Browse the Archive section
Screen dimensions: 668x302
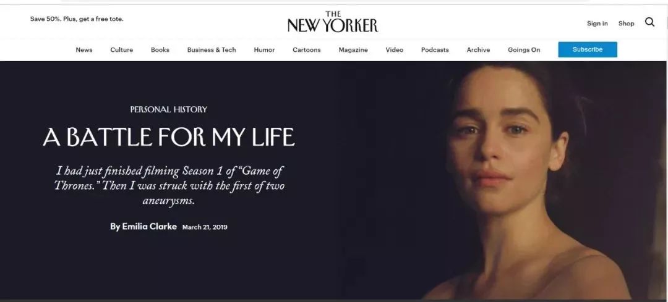point(478,50)
